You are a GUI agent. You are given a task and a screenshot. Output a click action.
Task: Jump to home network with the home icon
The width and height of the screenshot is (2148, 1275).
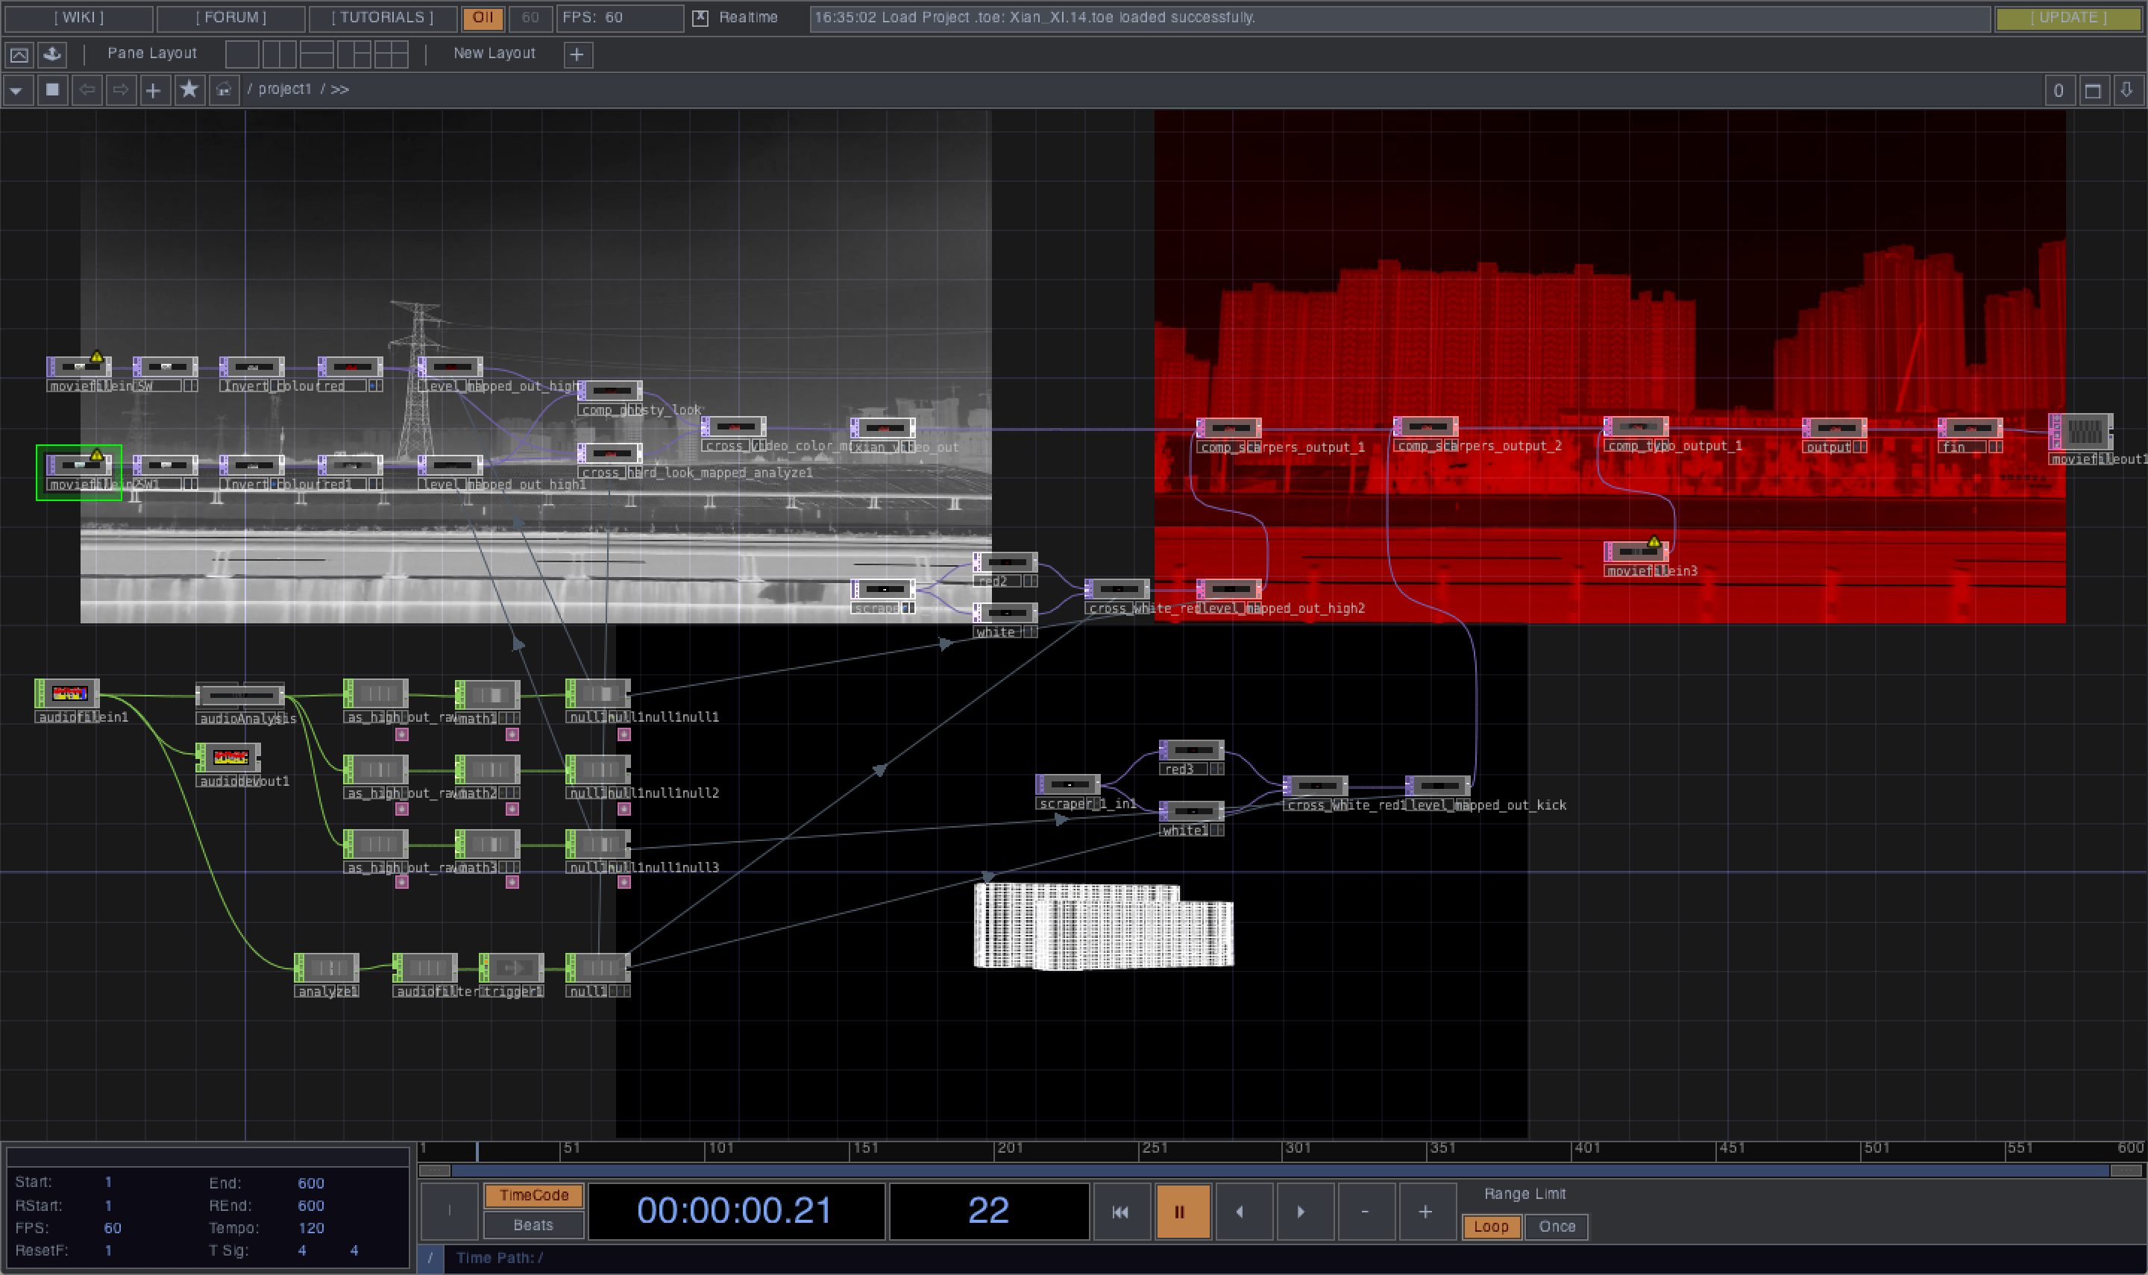(224, 89)
